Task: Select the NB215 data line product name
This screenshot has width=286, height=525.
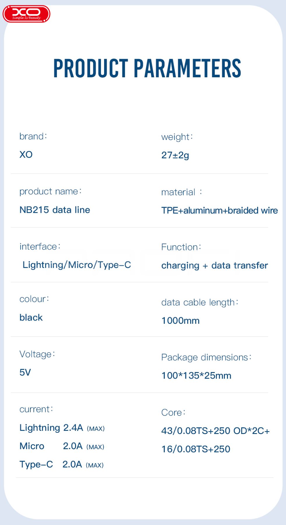Action: tap(55, 210)
